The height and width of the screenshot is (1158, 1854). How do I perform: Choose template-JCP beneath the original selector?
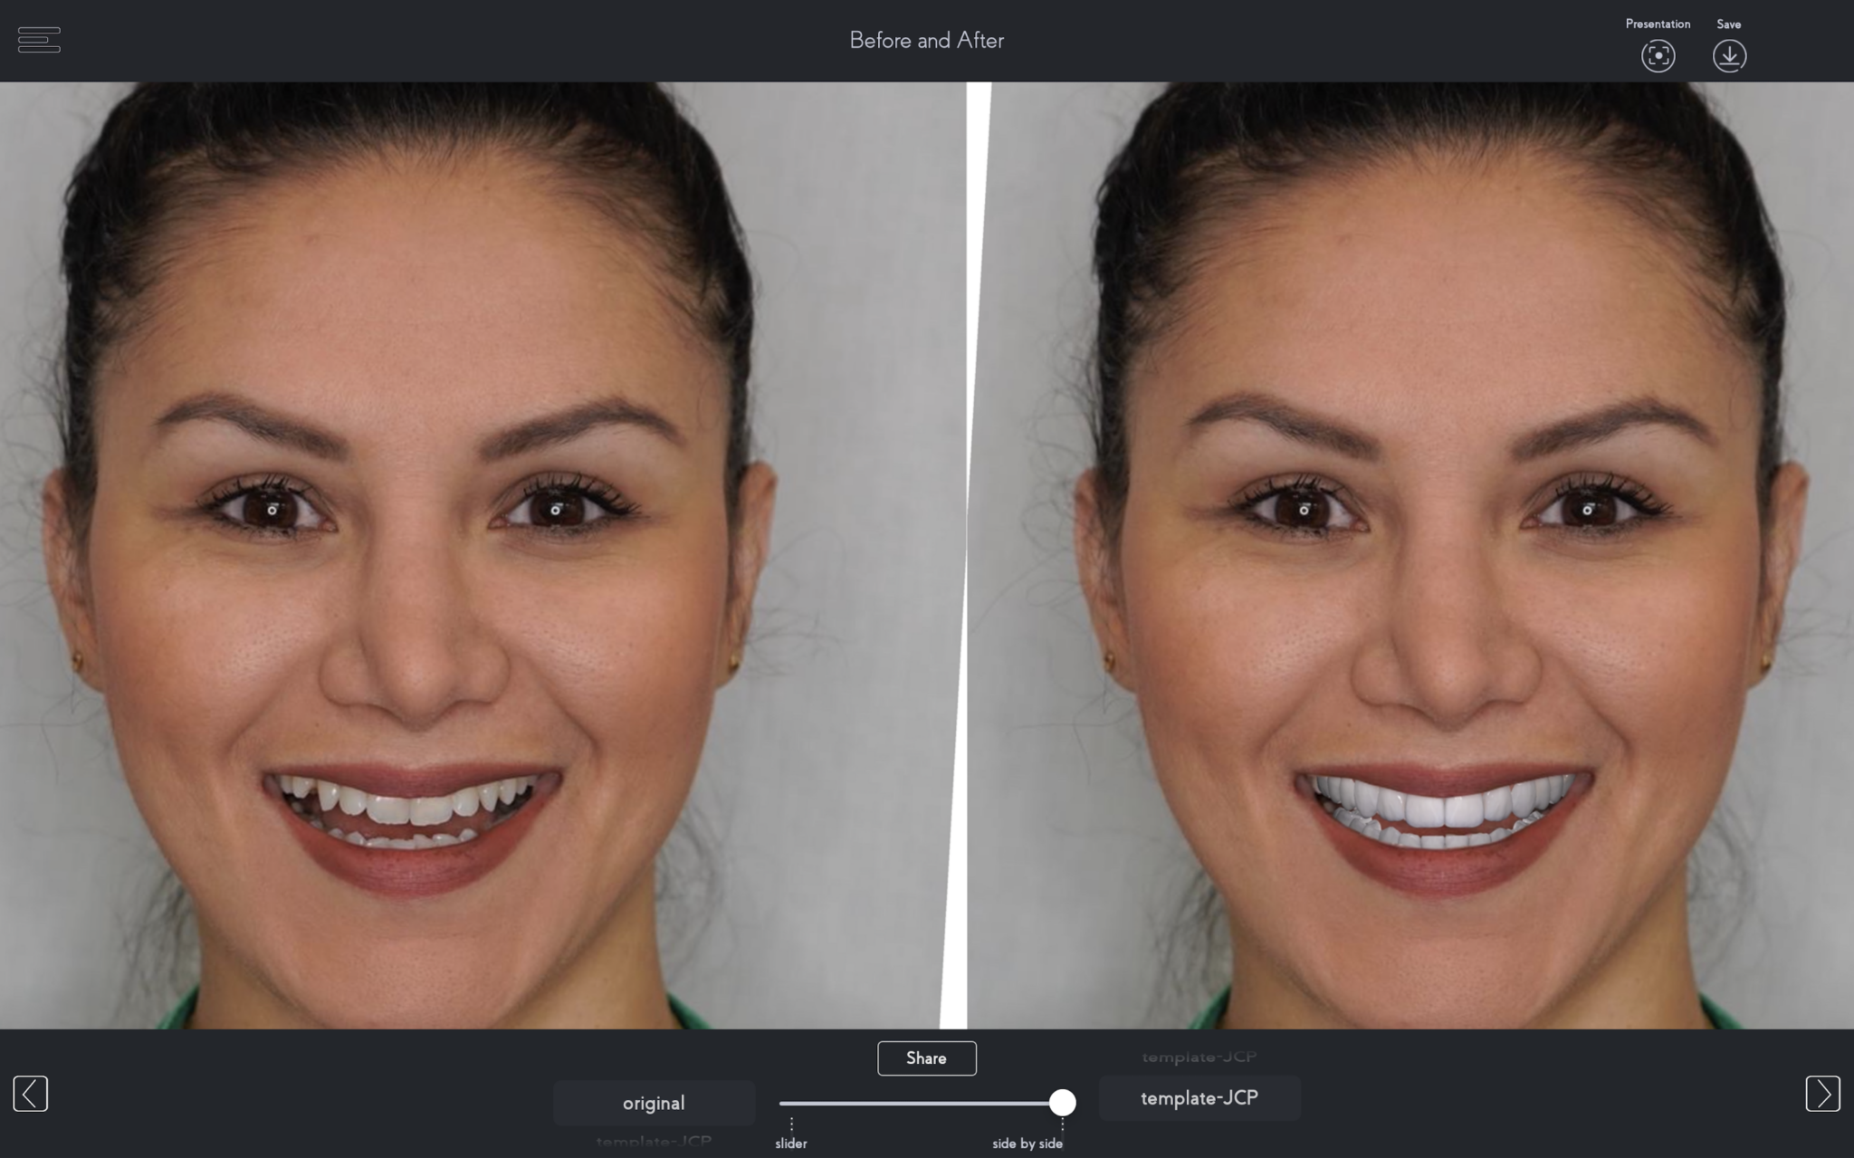pos(654,1141)
